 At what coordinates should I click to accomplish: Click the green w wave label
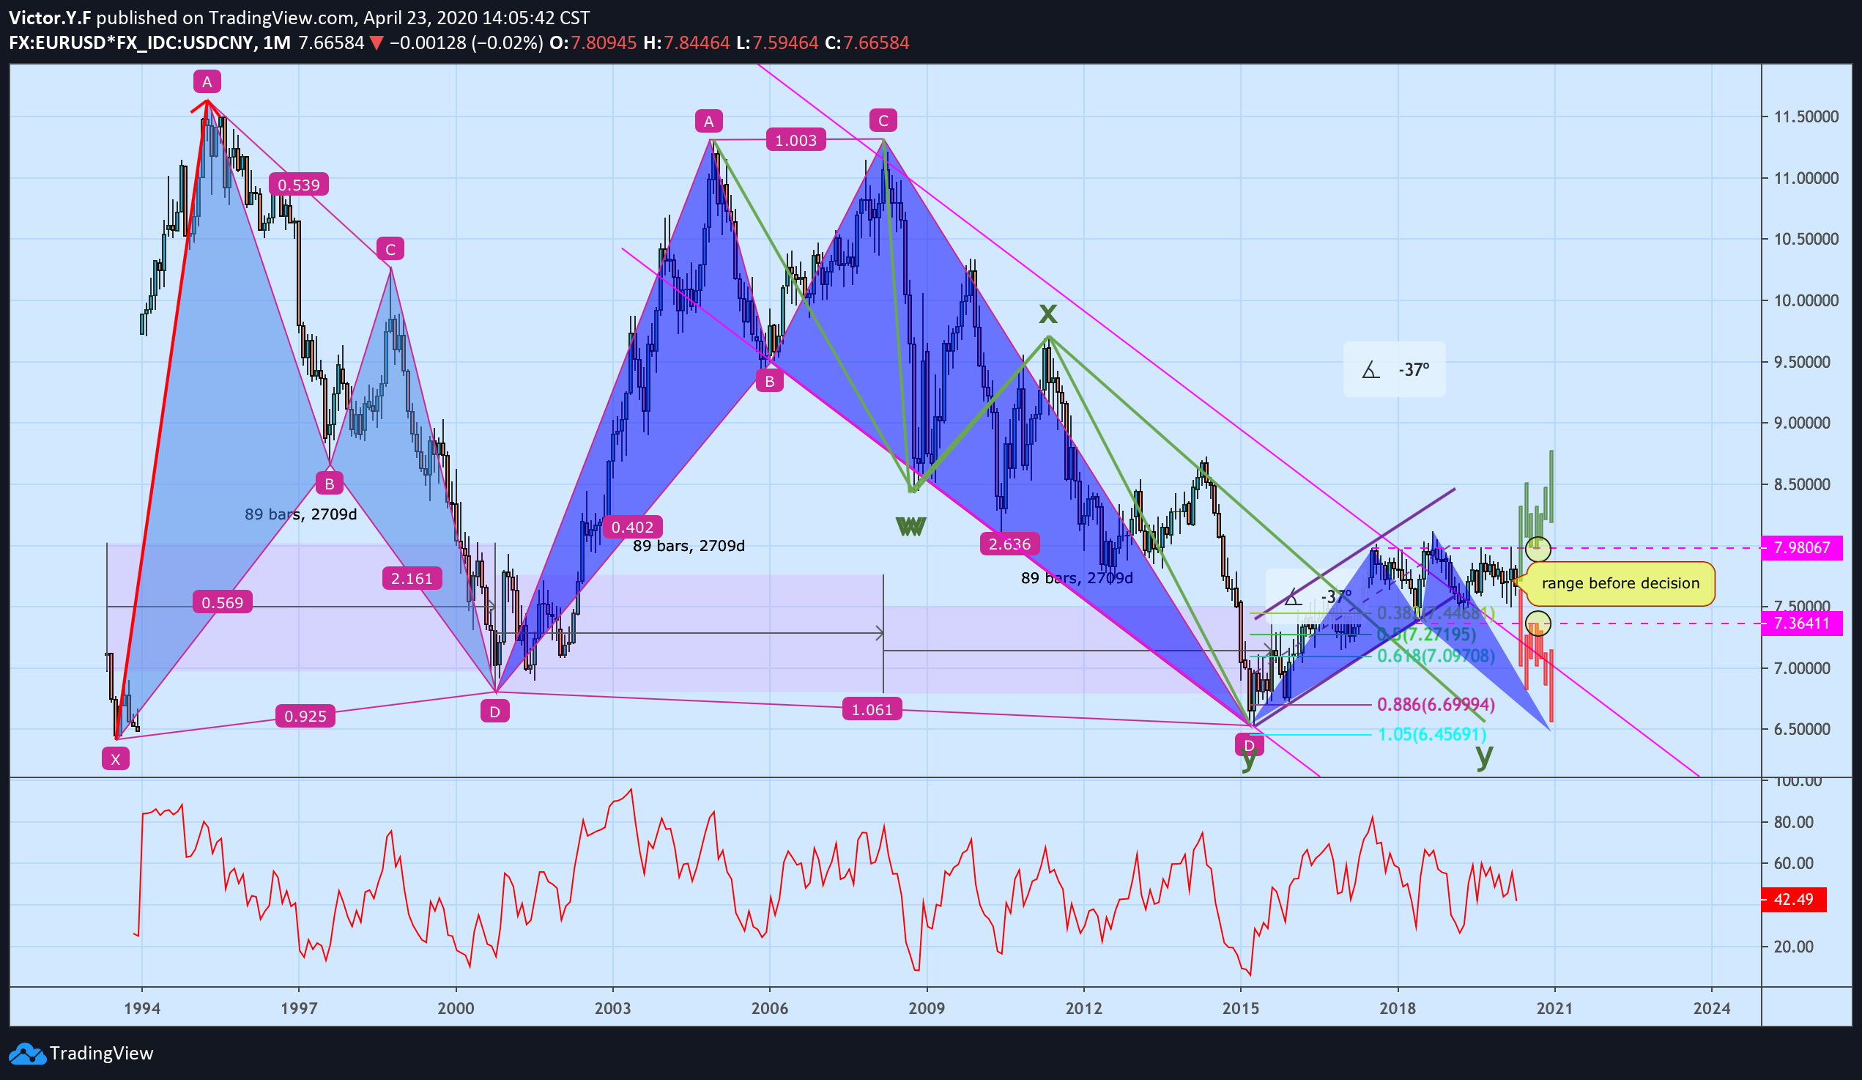click(x=910, y=526)
